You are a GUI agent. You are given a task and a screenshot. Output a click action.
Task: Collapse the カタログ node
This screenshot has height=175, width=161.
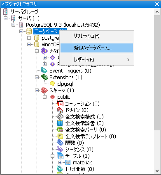tap(37, 51)
